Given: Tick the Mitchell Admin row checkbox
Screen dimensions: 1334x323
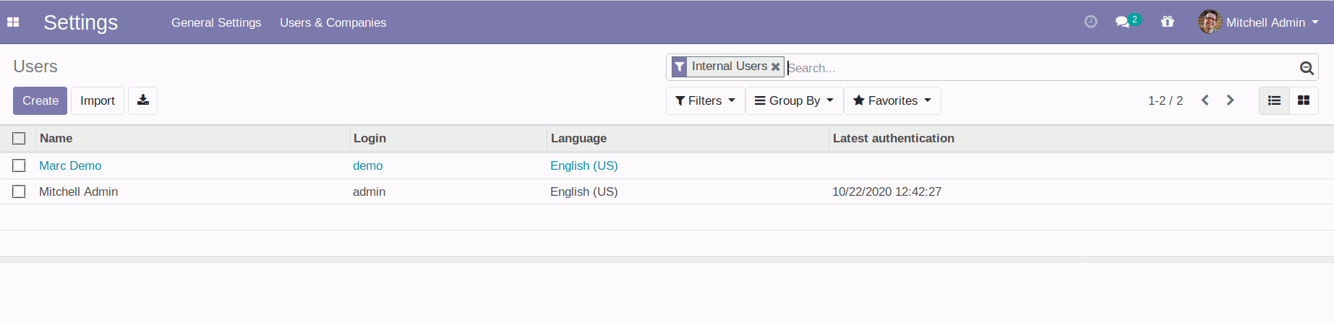Looking at the screenshot, I should pos(19,191).
